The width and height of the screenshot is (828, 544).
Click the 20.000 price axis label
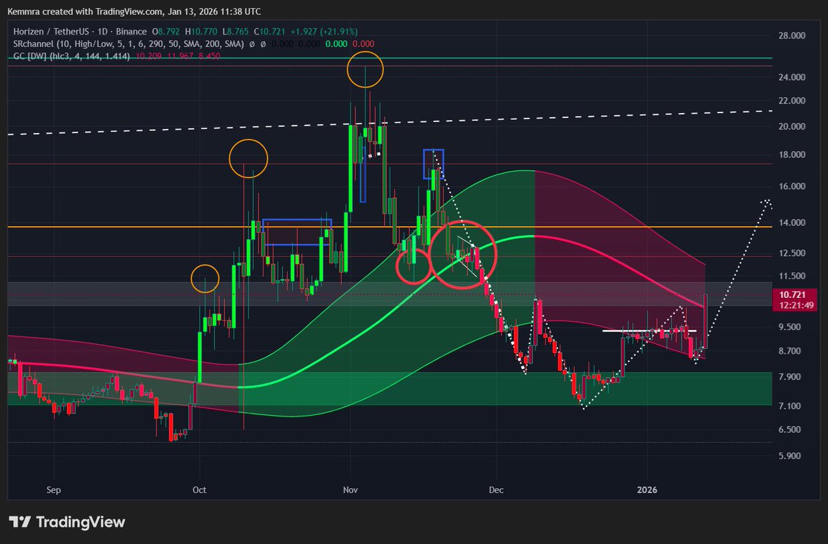click(x=791, y=127)
